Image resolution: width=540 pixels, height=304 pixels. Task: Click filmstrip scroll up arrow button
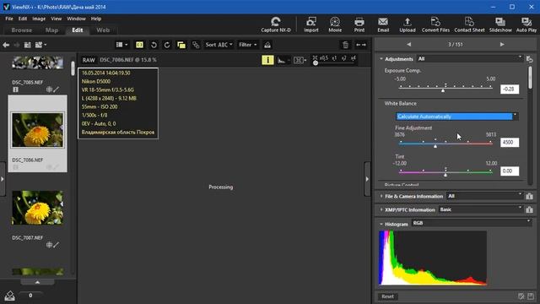tap(37, 282)
